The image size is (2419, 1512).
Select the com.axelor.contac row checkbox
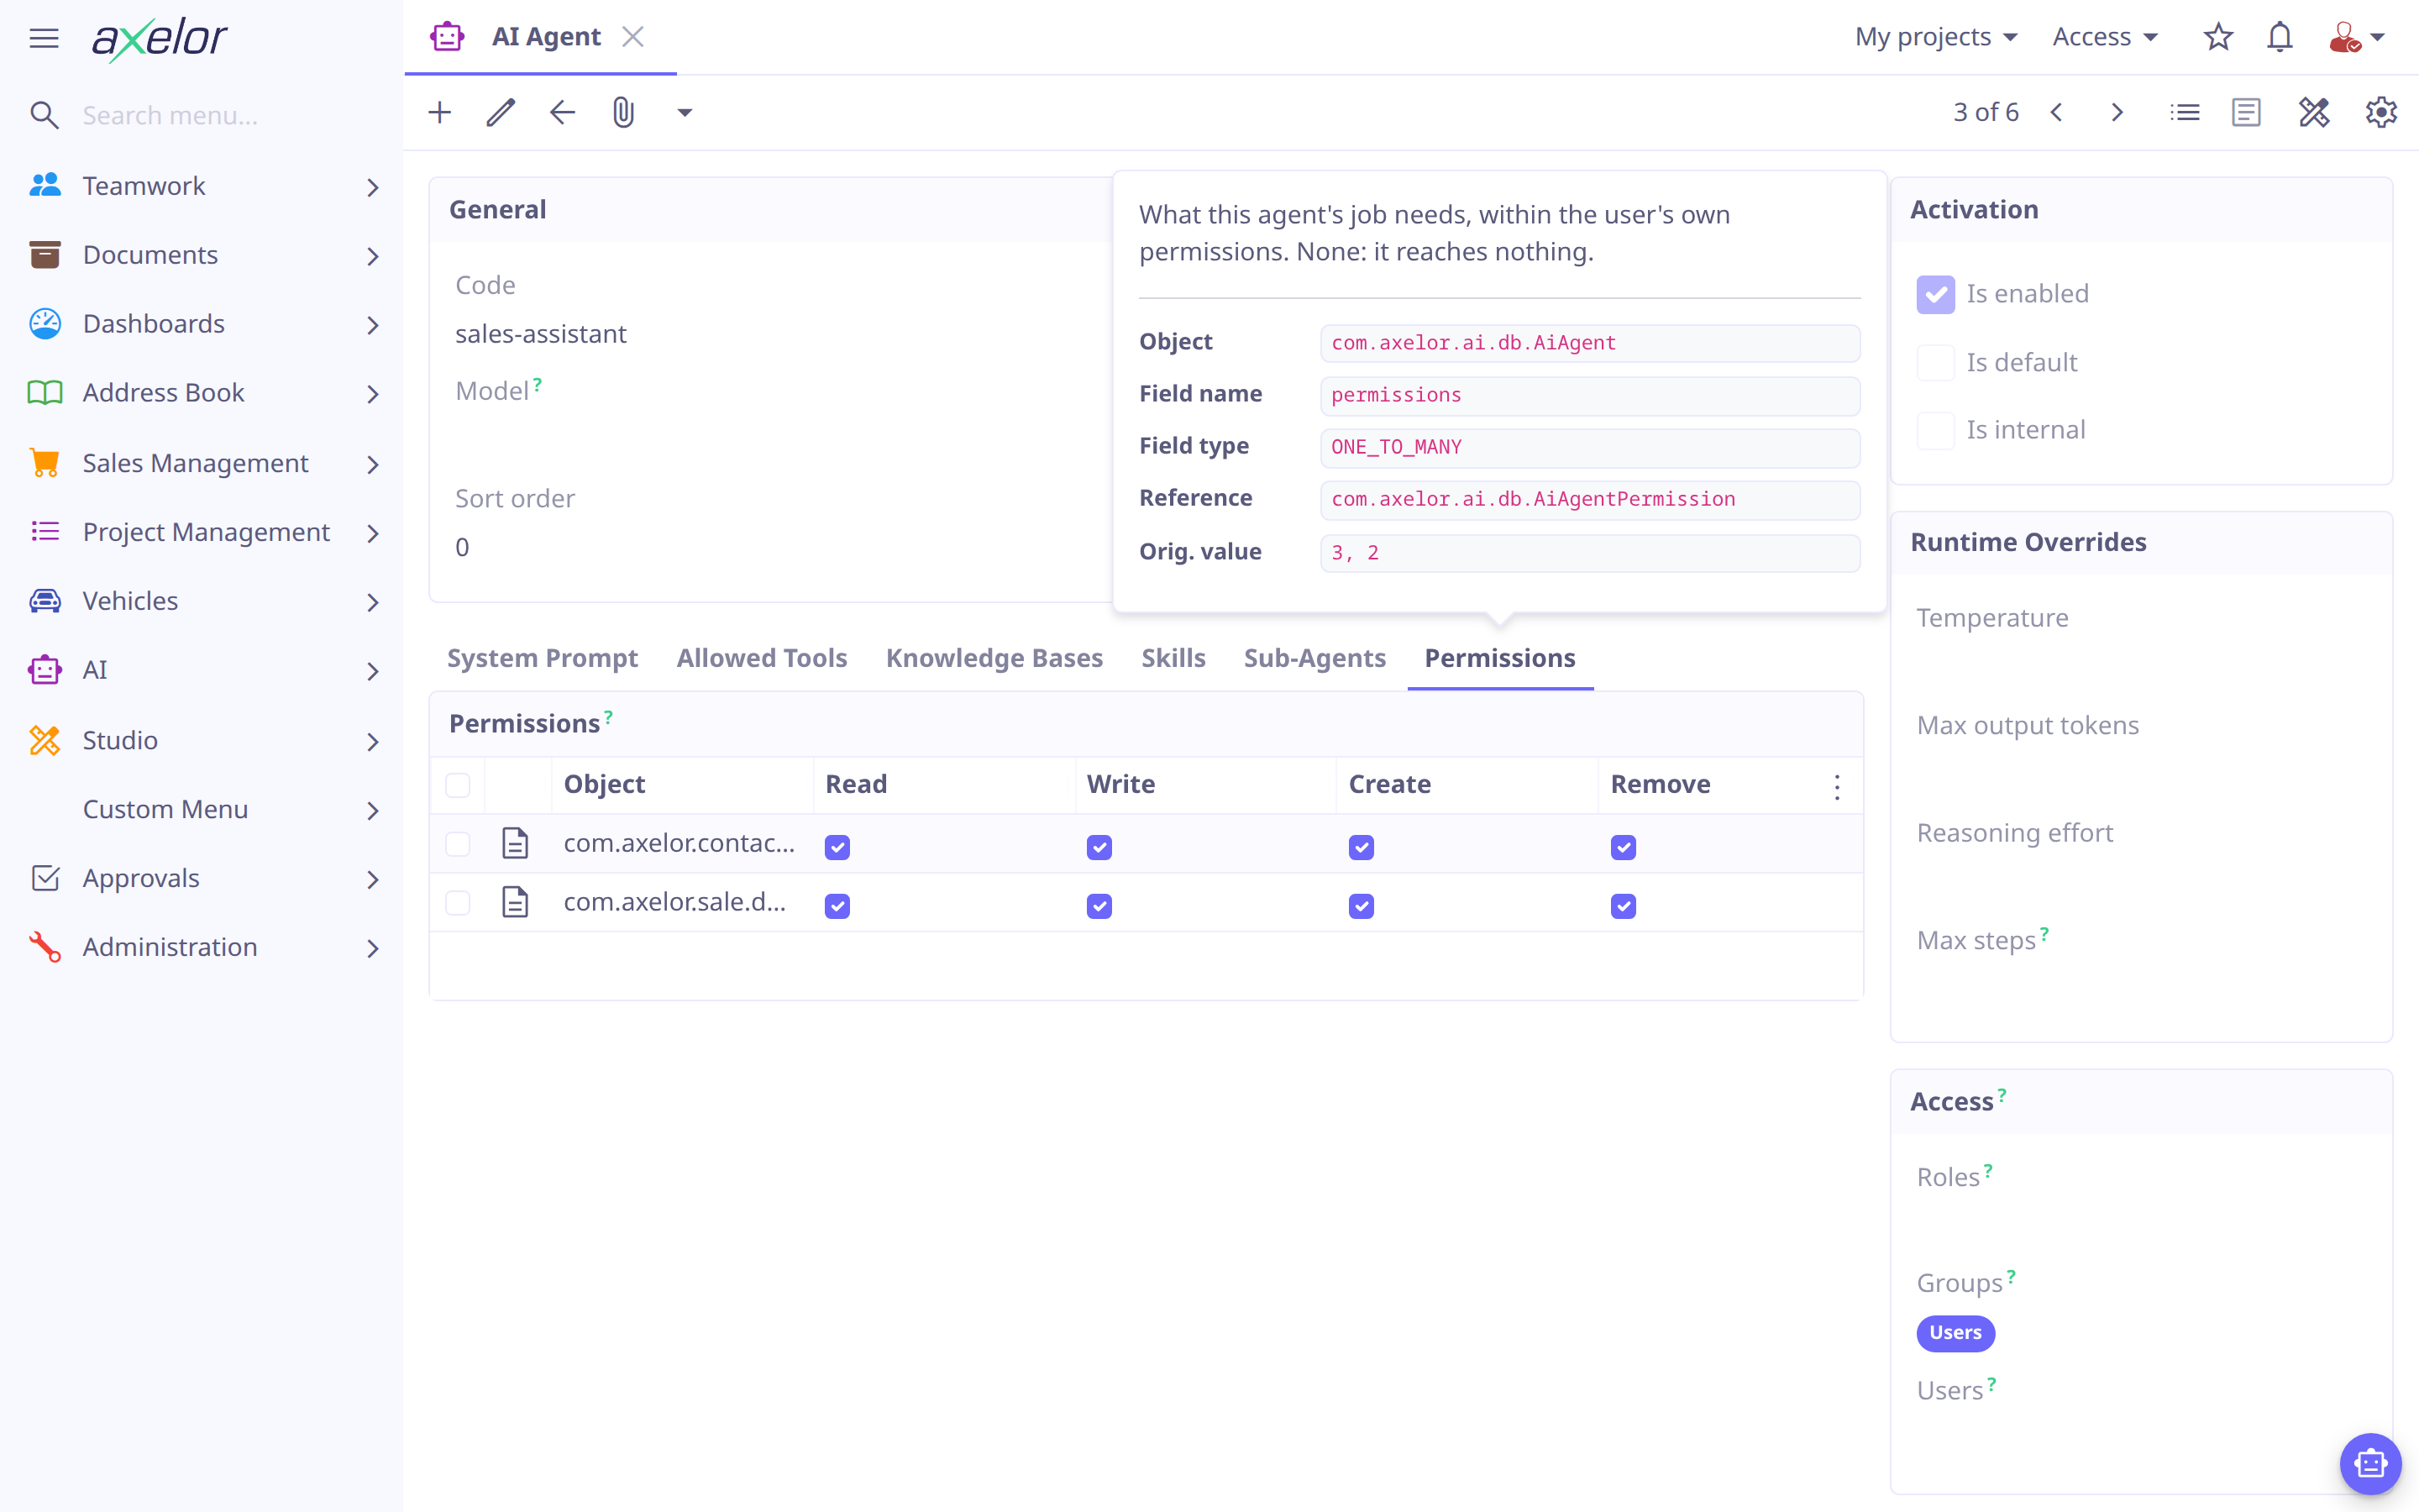click(458, 844)
